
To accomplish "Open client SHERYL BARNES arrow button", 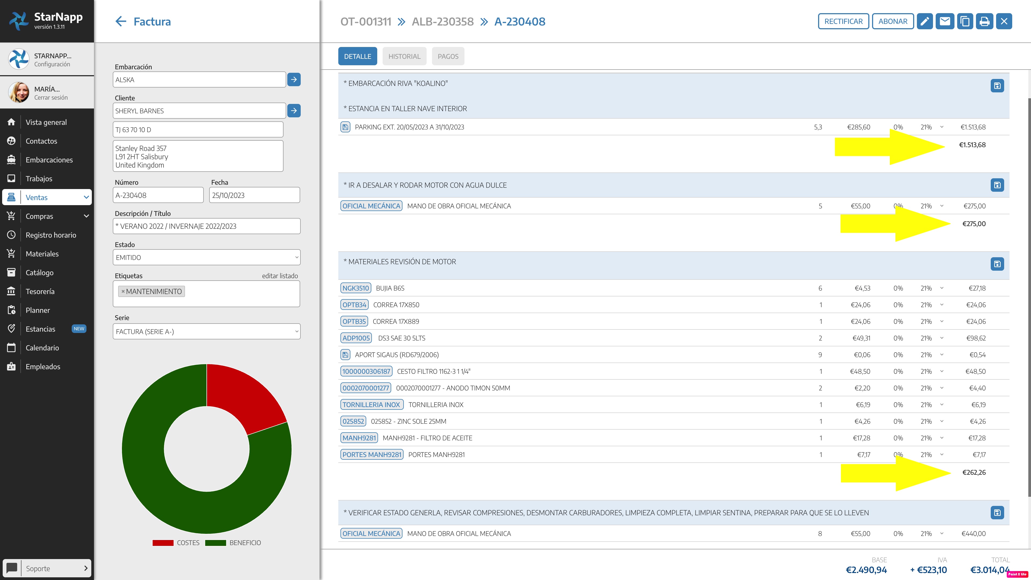I will click(x=294, y=111).
